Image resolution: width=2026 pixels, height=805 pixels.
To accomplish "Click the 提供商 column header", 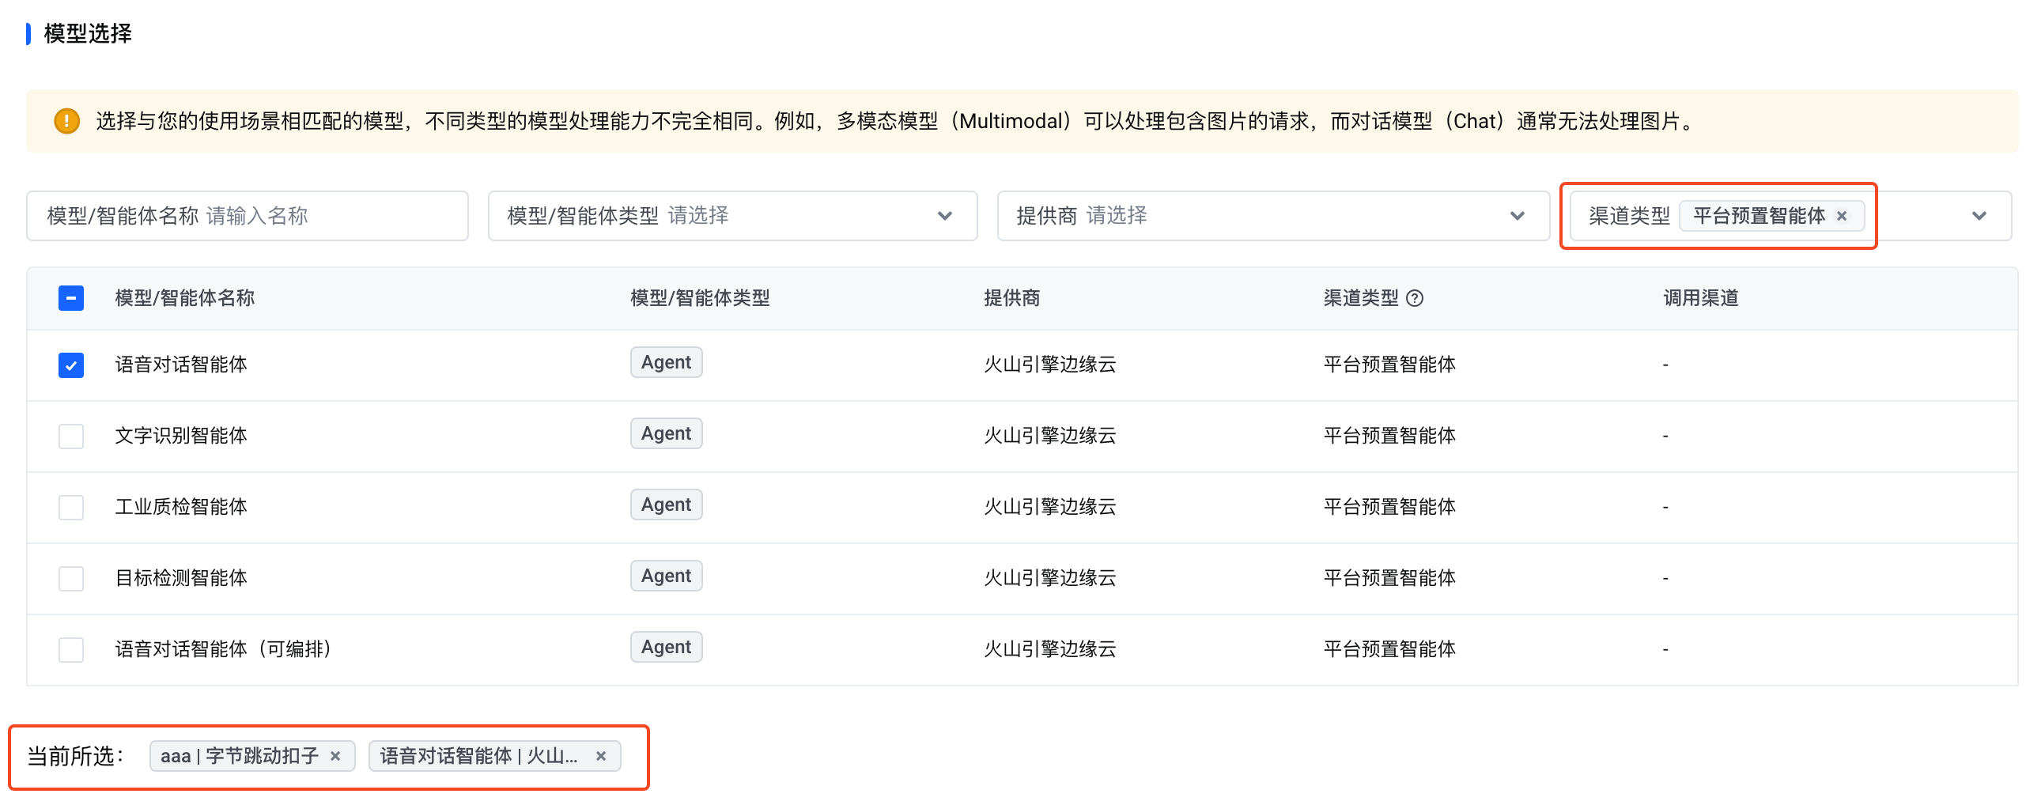I will pyautogui.click(x=1011, y=298).
